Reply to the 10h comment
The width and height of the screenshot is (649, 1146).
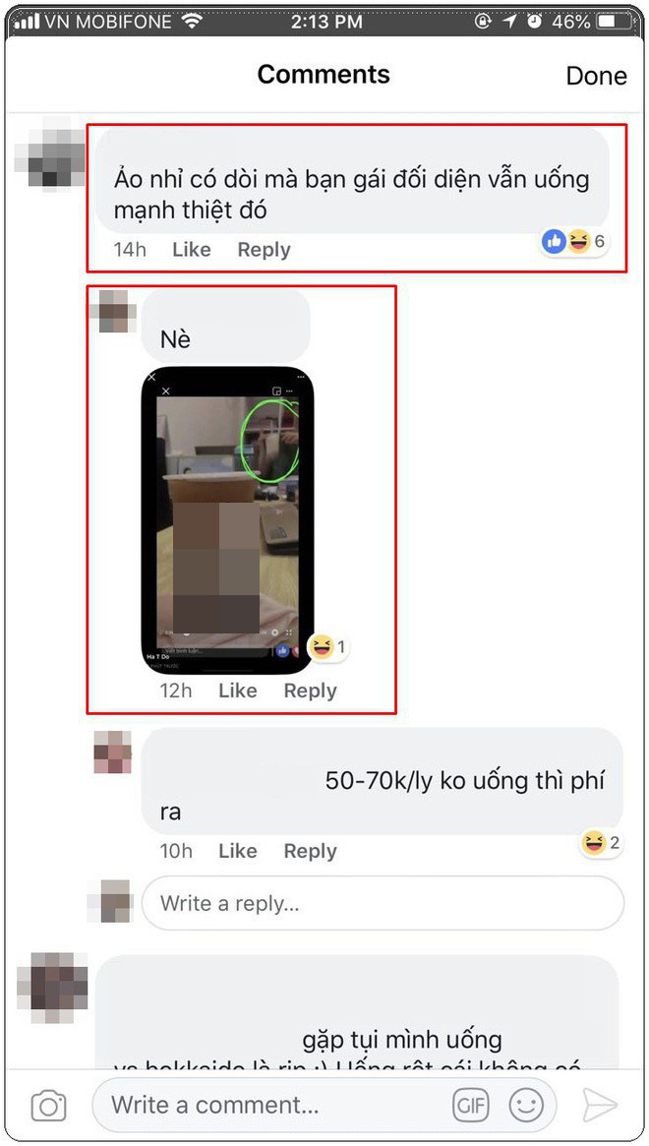[x=310, y=851]
